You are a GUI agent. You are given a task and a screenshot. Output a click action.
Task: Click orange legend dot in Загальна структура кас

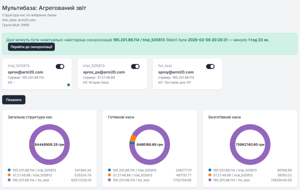tap(9, 175)
